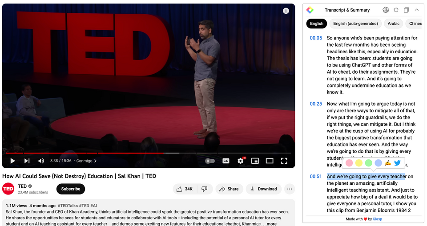The width and height of the screenshot is (427, 226).
Task: Pick the green highlight color
Action: point(368,163)
